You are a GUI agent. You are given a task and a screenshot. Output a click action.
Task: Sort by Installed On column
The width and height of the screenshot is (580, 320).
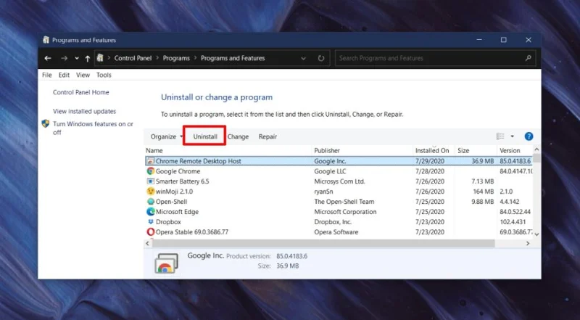click(x=434, y=150)
